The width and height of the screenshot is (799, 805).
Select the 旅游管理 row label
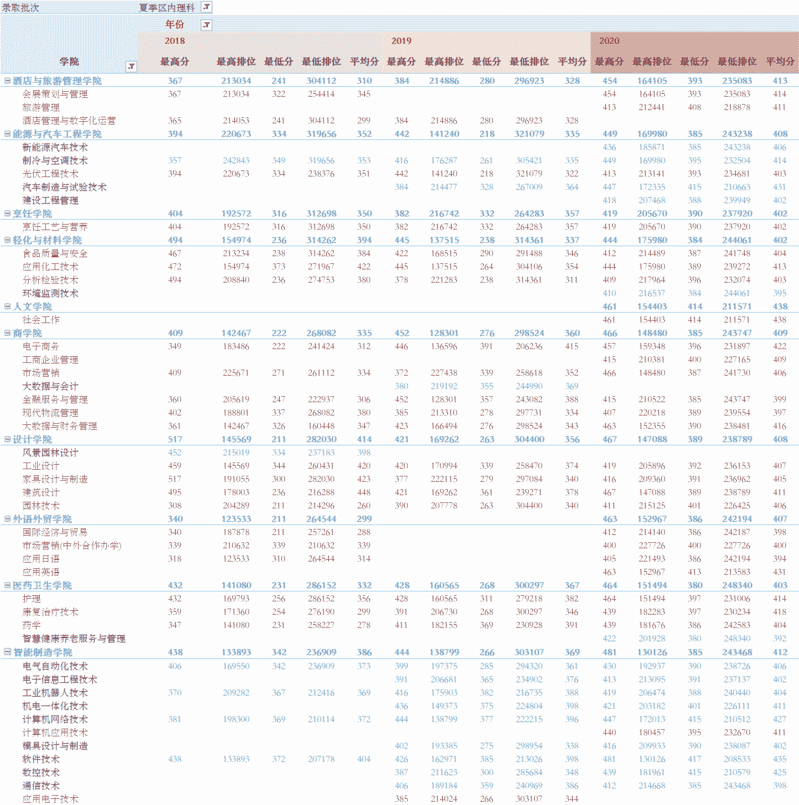[40, 107]
